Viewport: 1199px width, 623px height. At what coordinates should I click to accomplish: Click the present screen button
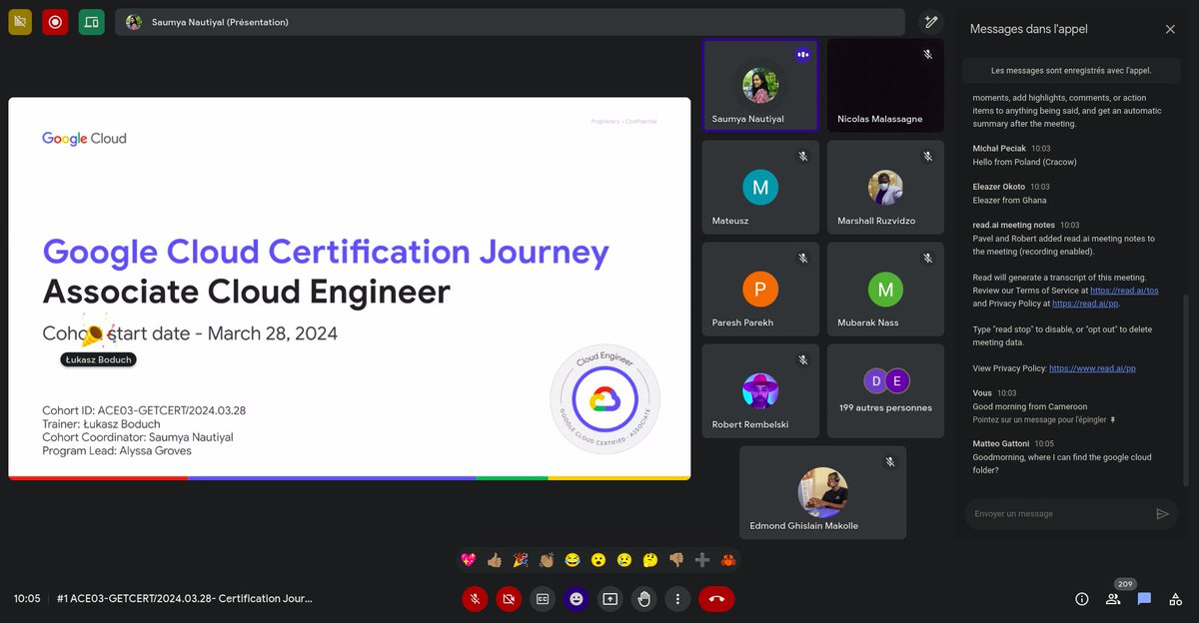point(610,599)
